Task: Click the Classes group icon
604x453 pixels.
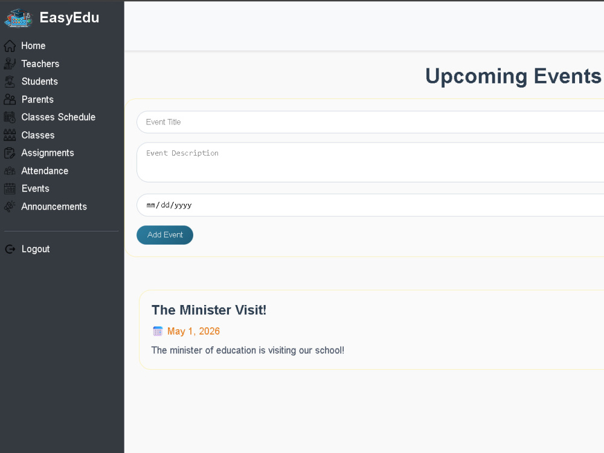Action: tap(10, 135)
